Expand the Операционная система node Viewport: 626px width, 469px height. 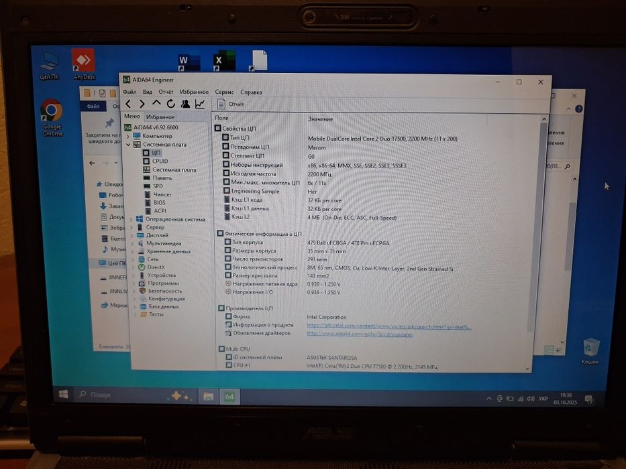132,219
